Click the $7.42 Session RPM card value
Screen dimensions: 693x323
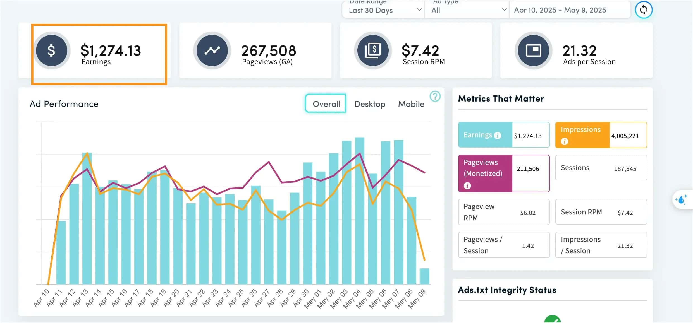[420, 50]
